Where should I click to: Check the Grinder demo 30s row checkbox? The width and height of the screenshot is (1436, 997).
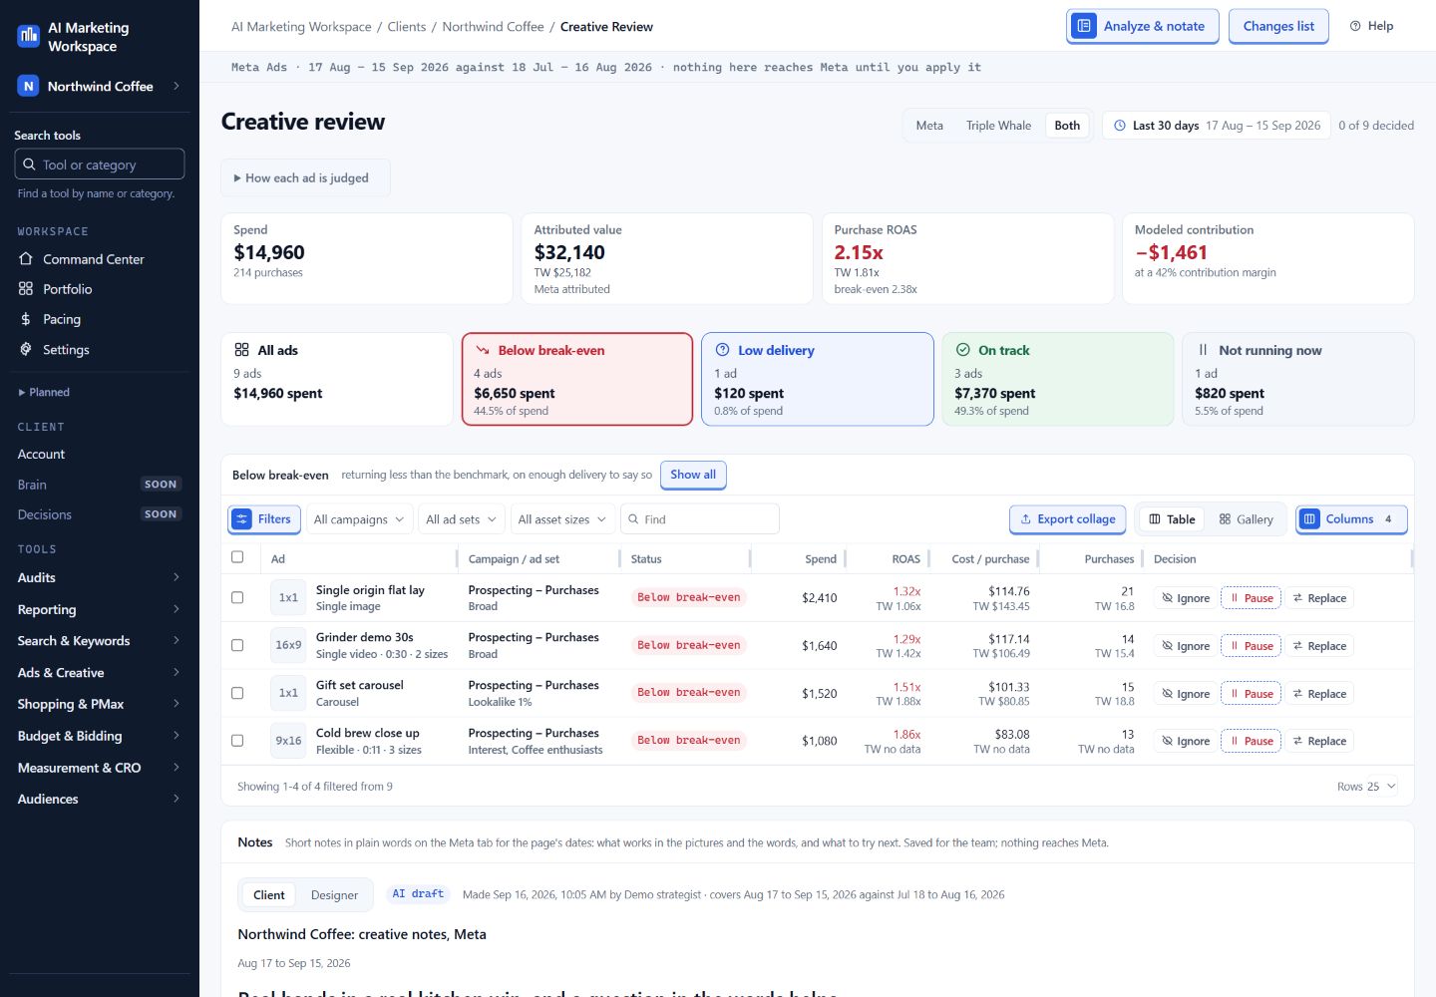(237, 645)
